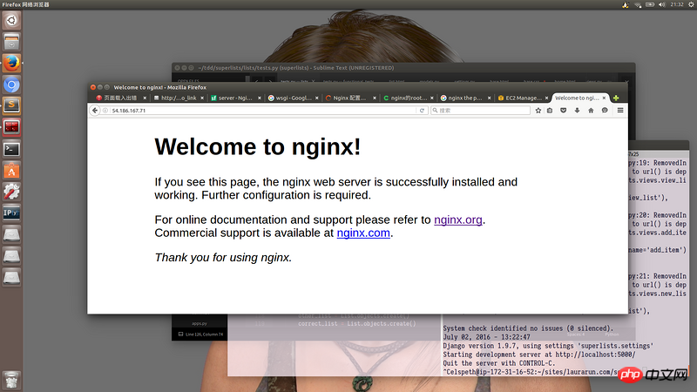
Task: Close the 'Welcome to ngi...' tab
Action: [604, 98]
